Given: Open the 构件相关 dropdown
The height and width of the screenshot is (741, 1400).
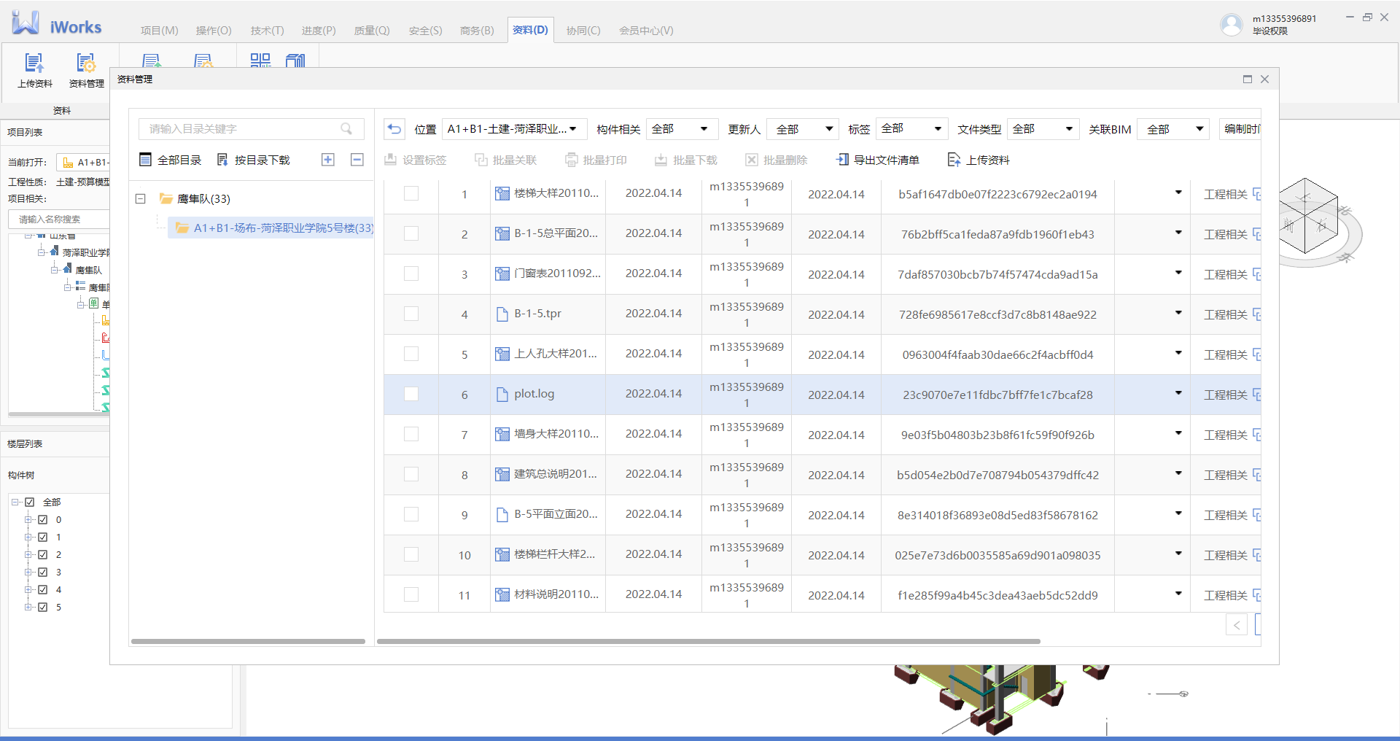Looking at the screenshot, I should pyautogui.click(x=682, y=129).
